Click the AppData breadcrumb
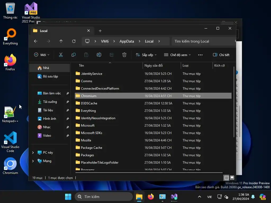This screenshot has width=271, height=203. point(127,41)
